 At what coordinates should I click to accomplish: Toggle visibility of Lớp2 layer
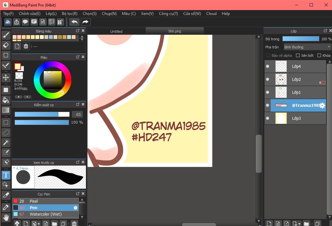(267, 79)
